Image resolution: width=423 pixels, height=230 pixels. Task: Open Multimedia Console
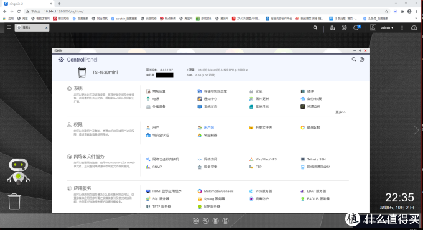click(x=215, y=191)
